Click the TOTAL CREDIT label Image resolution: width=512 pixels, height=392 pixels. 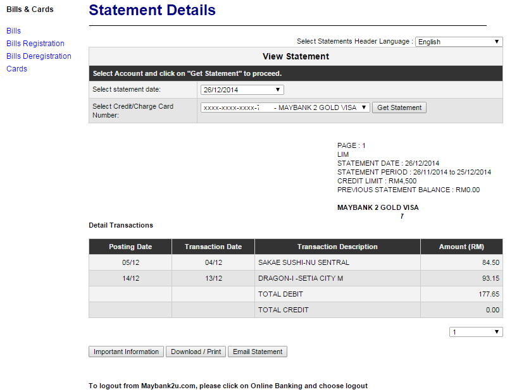point(283,310)
